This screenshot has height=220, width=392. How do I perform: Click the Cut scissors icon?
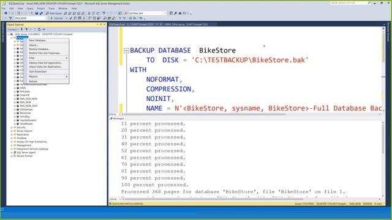pyautogui.click(x=89, y=13)
